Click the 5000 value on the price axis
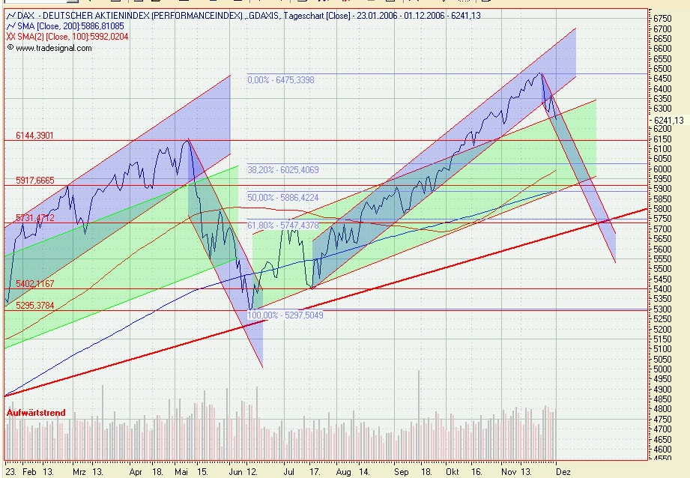Screen dimensions: 690x478 [x=663, y=369]
